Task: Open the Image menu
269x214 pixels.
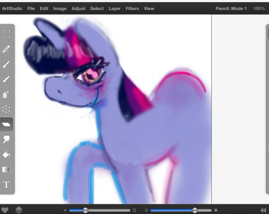Action: 60,9
